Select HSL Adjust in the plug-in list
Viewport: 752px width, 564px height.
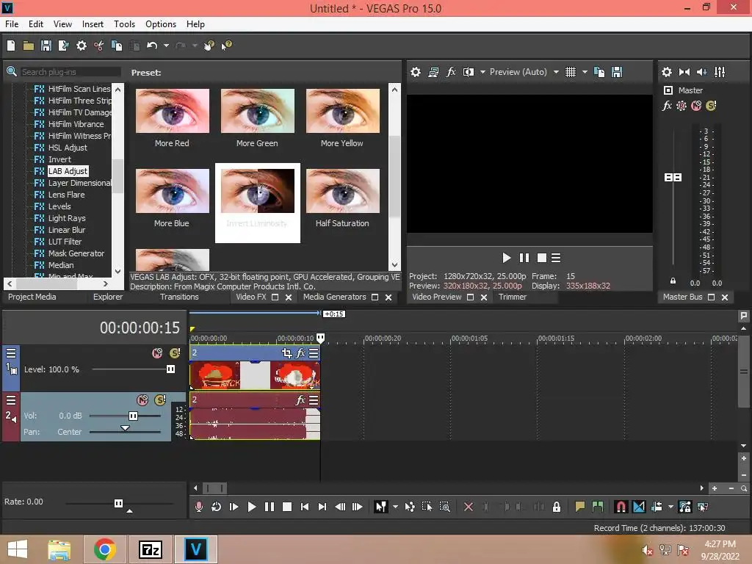pyautogui.click(x=68, y=148)
